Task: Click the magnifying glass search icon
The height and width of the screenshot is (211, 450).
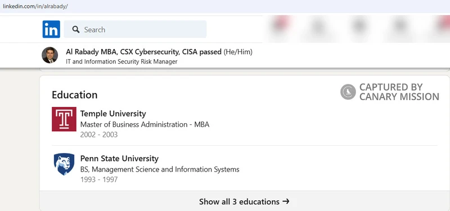Action: [x=76, y=29]
